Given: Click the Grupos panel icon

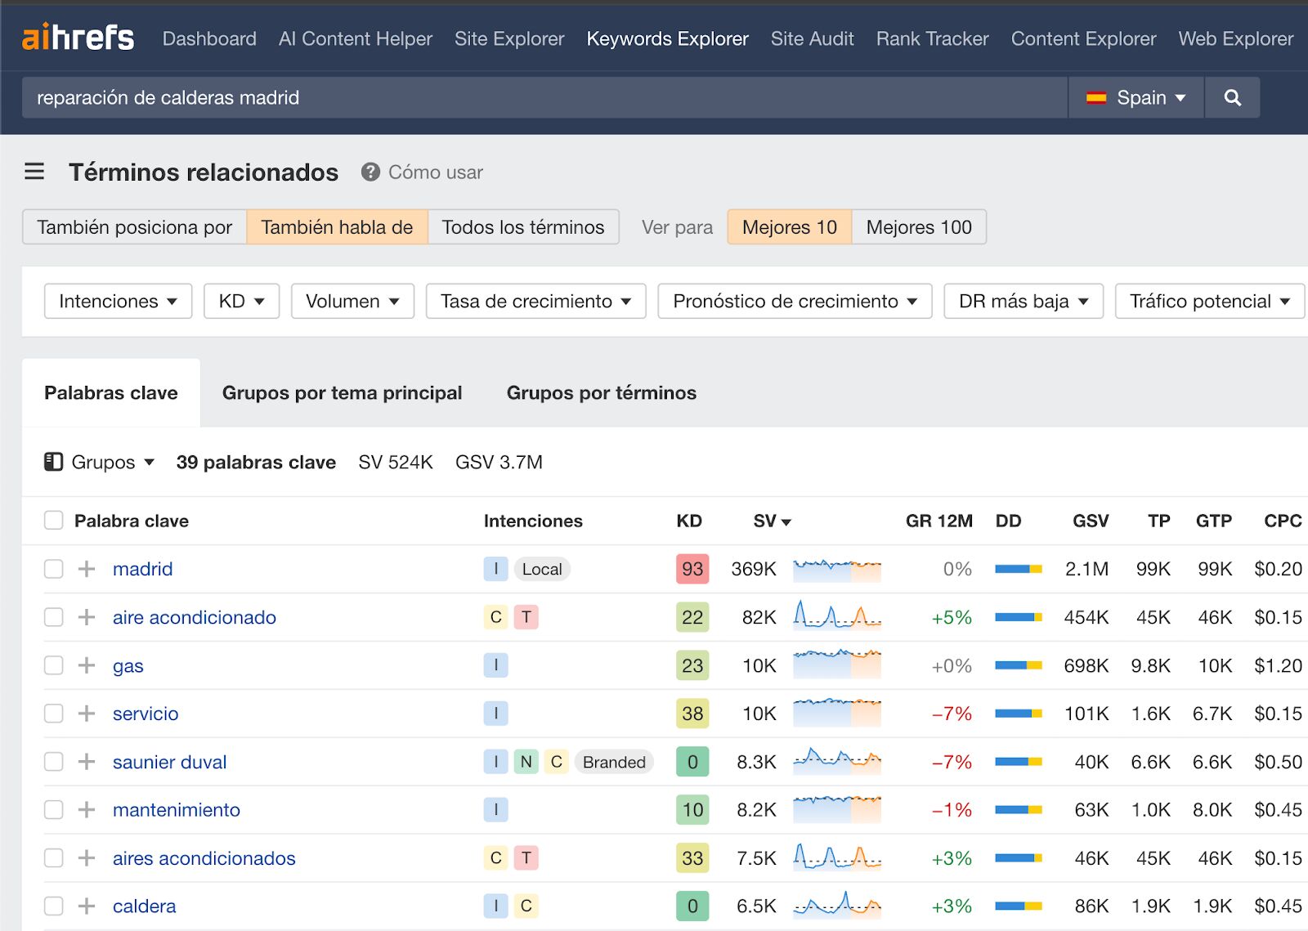Looking at the screenshot, I should point(53,462).
